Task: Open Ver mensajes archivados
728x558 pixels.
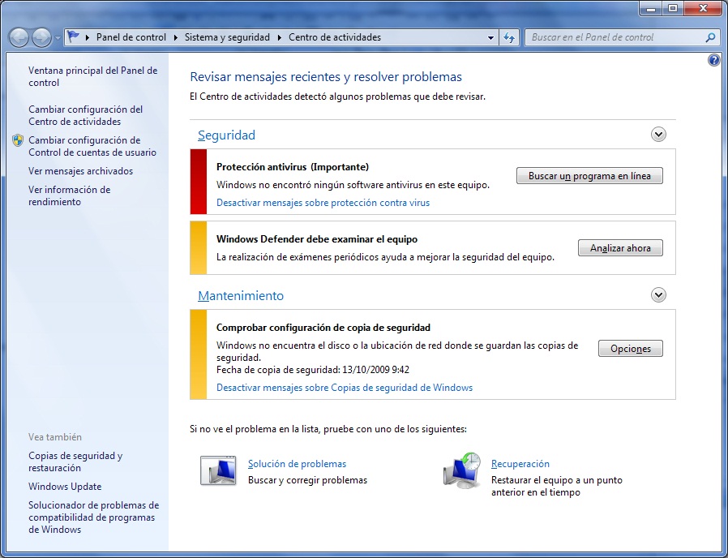Action: tap(80, 171)
